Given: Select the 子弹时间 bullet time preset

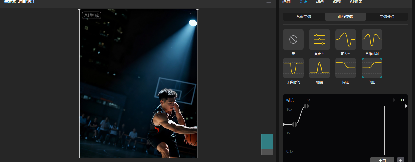Looking at the screenshot, I should pos(293,68).
